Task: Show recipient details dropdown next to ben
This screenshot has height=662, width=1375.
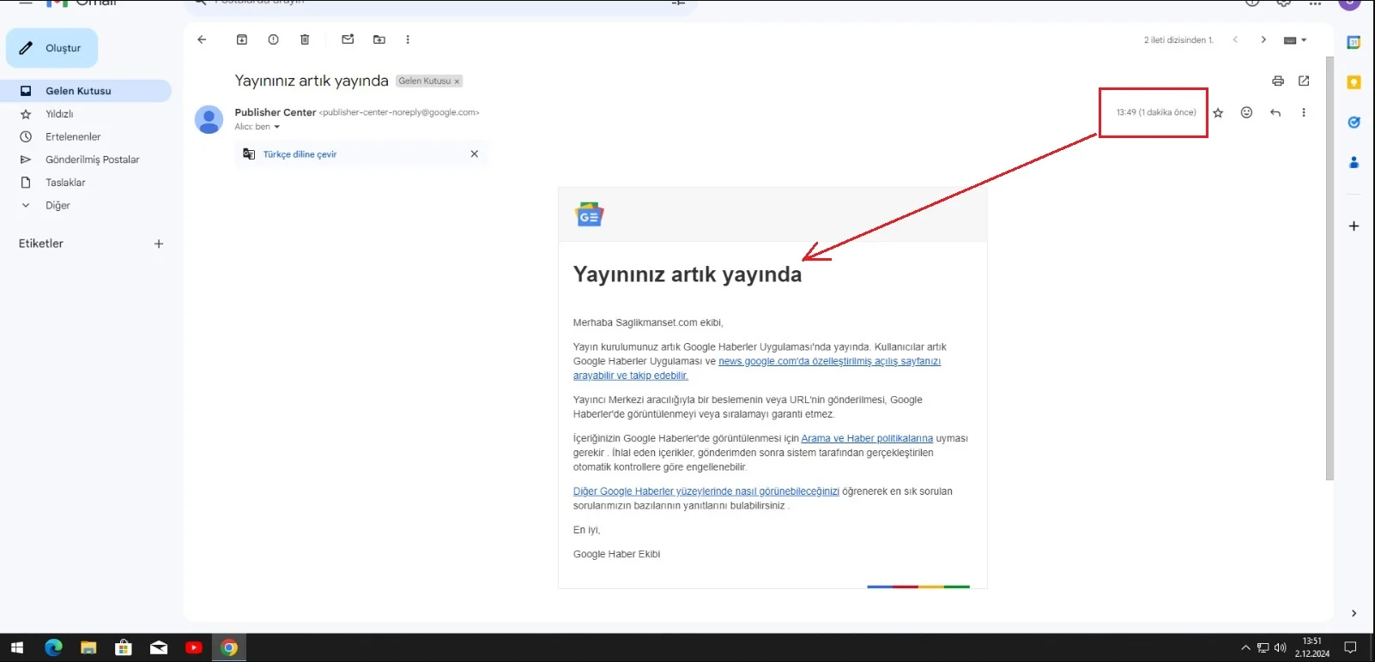Action: point(276,127)
